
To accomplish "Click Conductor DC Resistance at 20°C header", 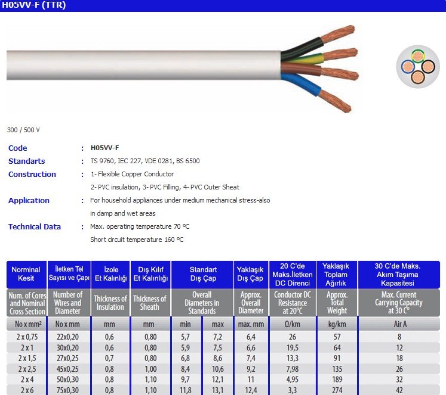I will coord(292,303).
